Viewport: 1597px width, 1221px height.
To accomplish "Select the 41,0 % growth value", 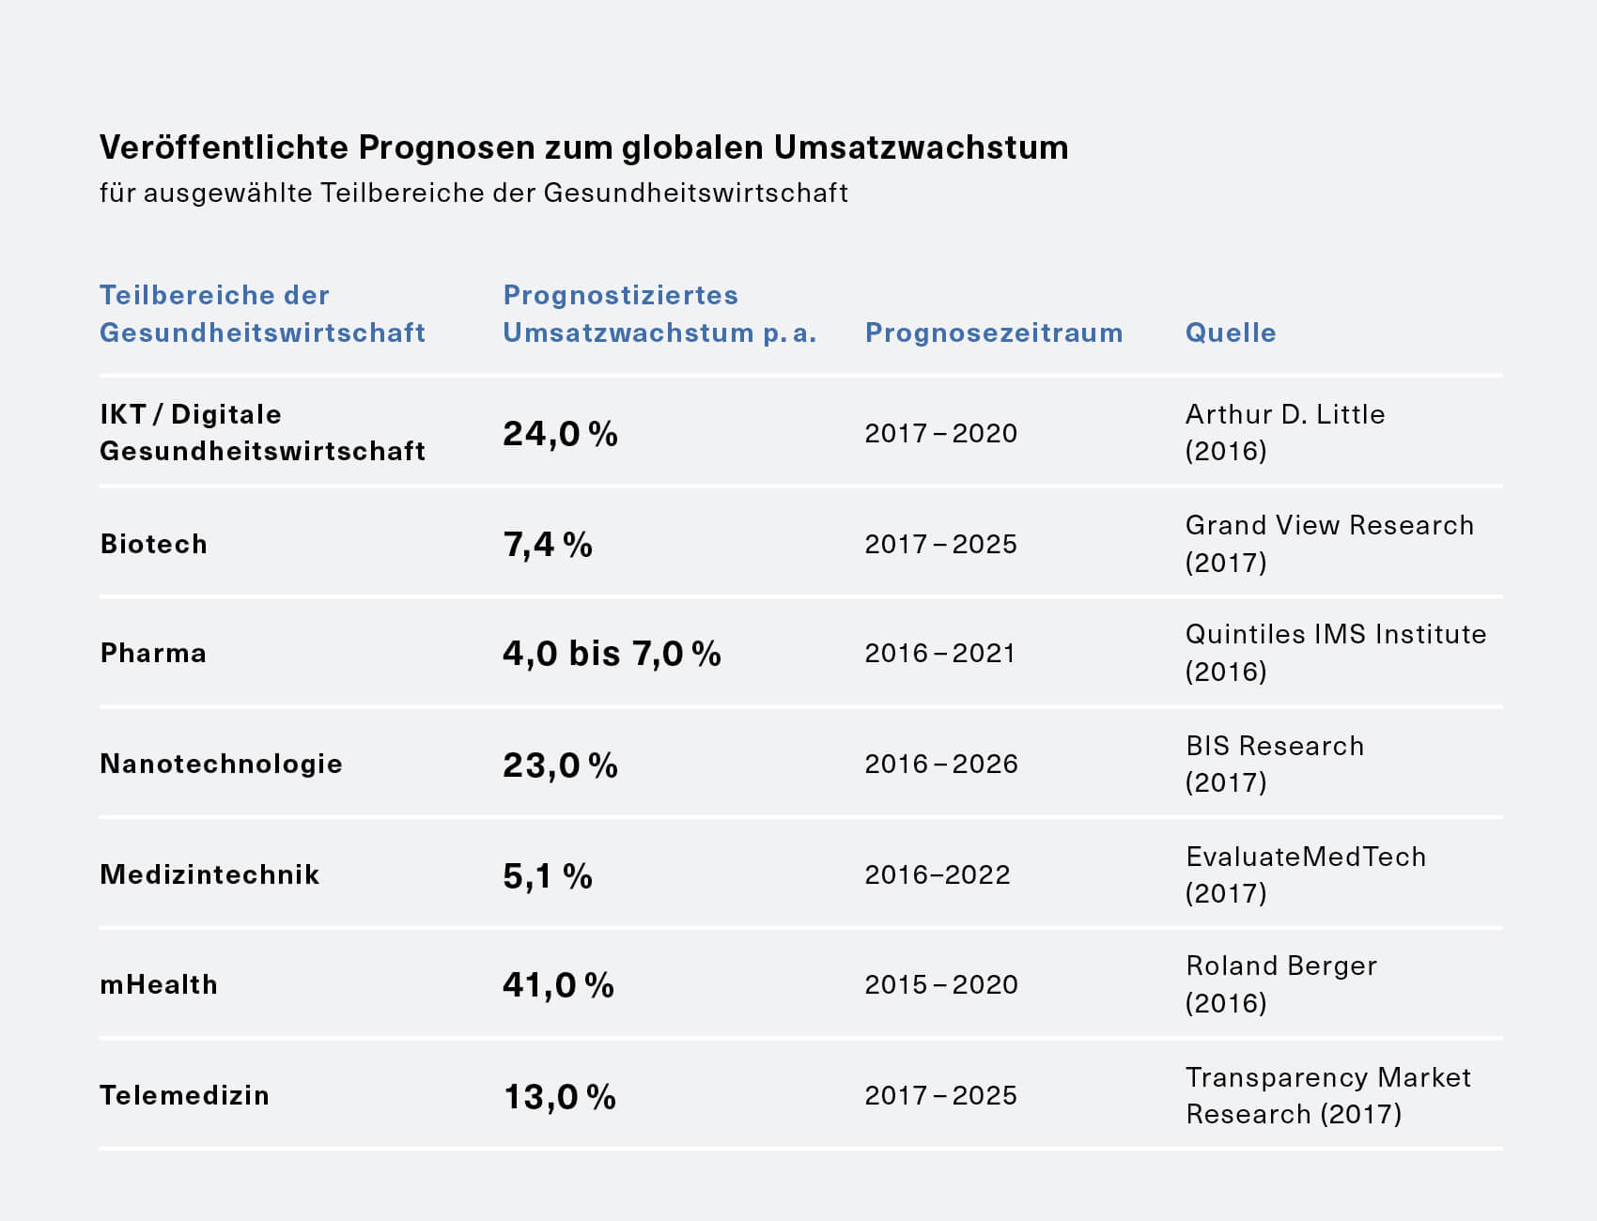I will coord(558,984).
